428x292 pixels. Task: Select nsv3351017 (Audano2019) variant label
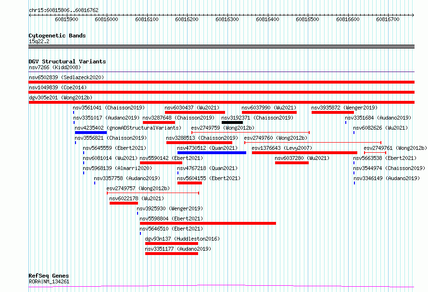(106, 118)
